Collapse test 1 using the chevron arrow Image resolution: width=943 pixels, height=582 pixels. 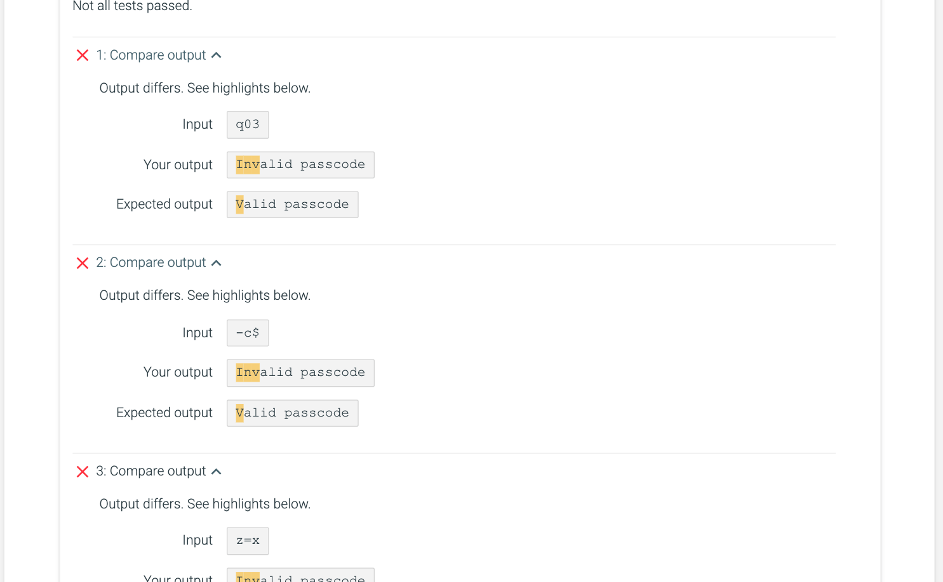[x=217, y=55]
